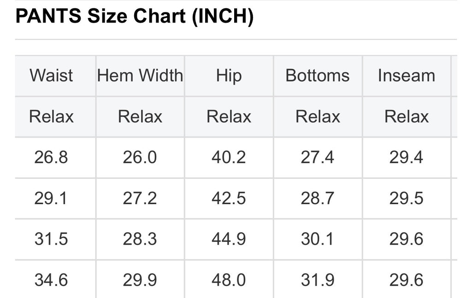Click the 29.5 inseam cell

[406, 198]
